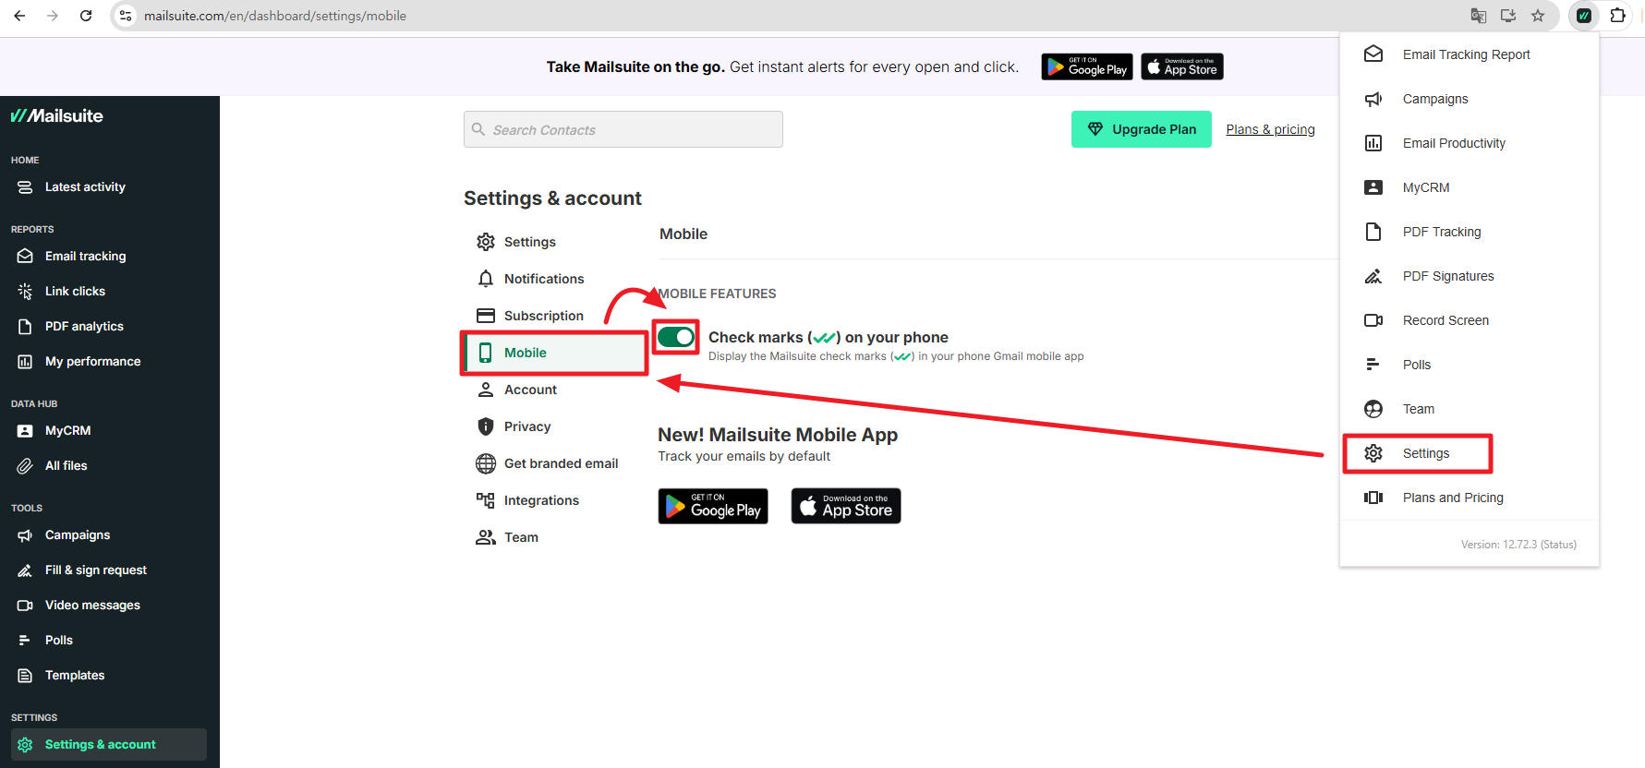Go back to previous page

coord(19,16)
